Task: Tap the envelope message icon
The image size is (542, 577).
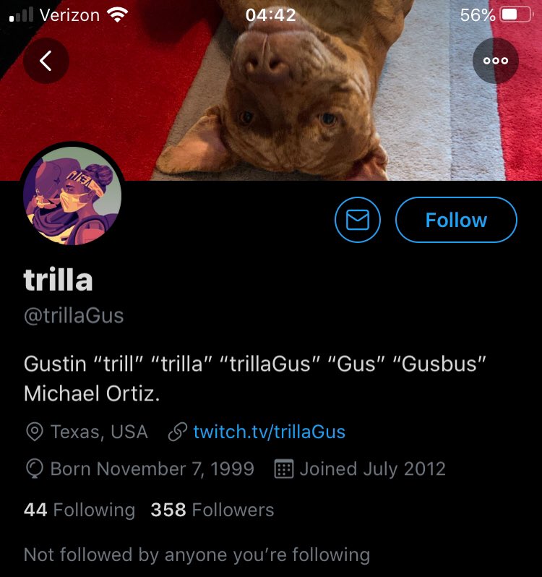Action: [358, 220]
